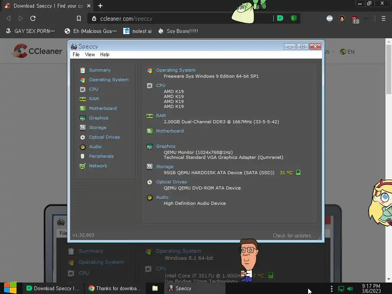
Task: Open the View menu in Speccy
Action: tap(90, 54)
